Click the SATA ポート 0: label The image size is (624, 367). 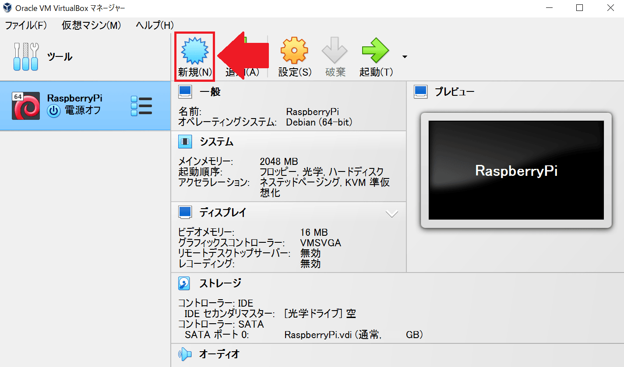coord(217,335)
